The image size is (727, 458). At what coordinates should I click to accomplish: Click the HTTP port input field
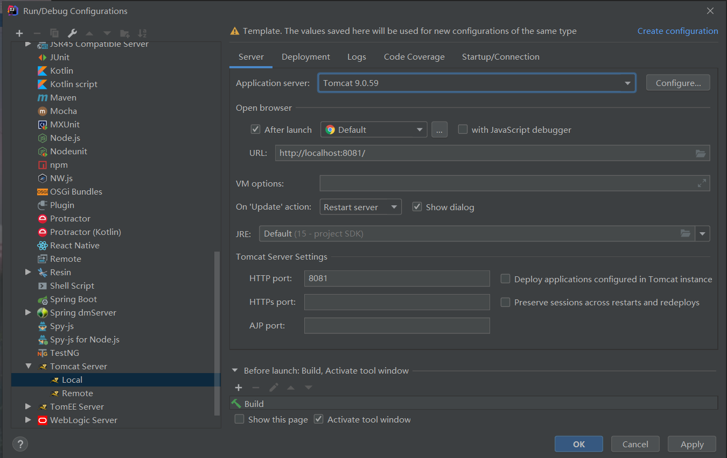pyautogui.click(x=397, y=278)
